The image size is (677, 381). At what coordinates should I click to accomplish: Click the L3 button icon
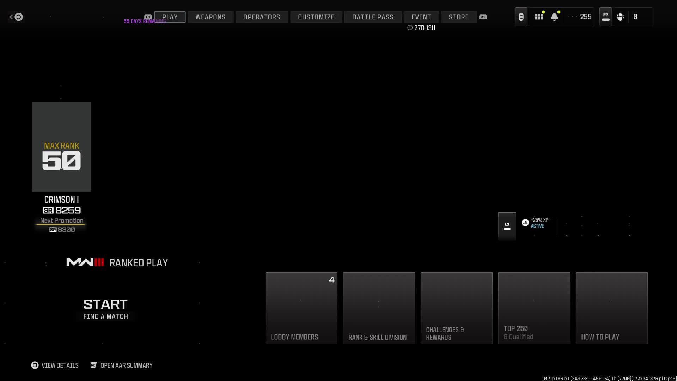pyautogui.click(x=507, y=226)
